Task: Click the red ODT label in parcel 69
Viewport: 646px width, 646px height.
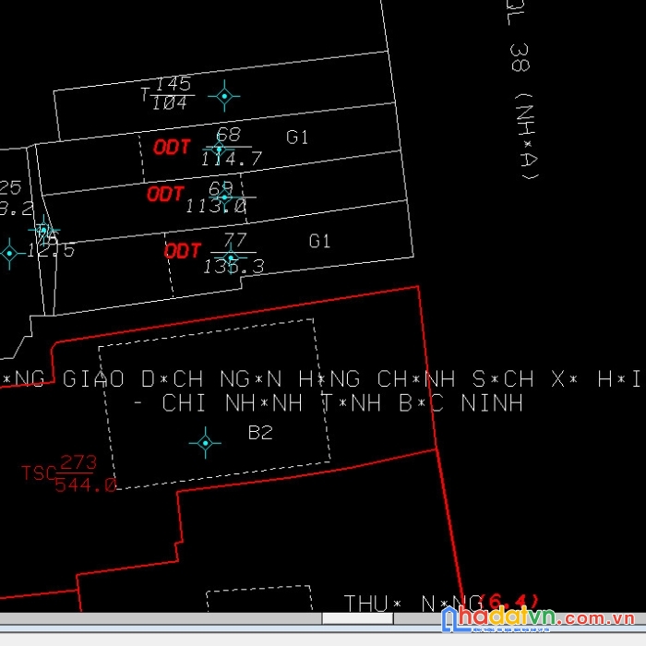Action: click(x=165, y=194)
